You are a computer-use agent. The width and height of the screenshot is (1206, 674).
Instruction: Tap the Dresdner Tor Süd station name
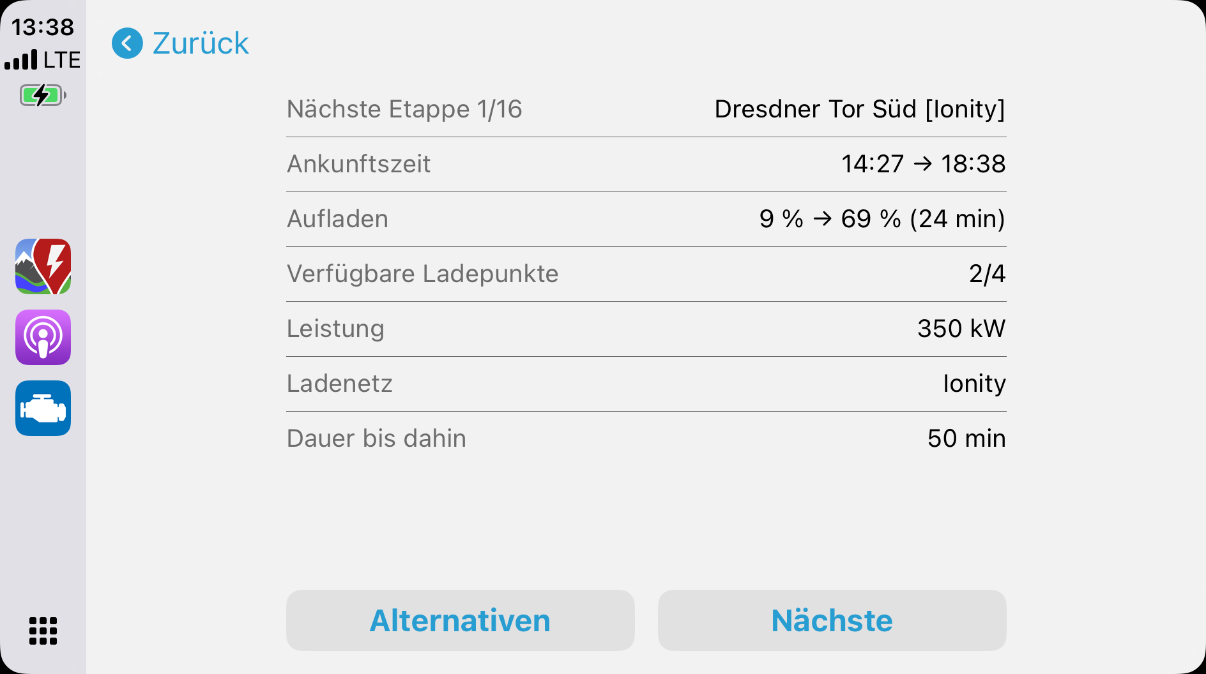(859, 109)
